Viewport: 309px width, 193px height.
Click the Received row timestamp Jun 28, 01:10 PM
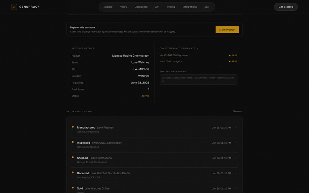coord(221,173)
